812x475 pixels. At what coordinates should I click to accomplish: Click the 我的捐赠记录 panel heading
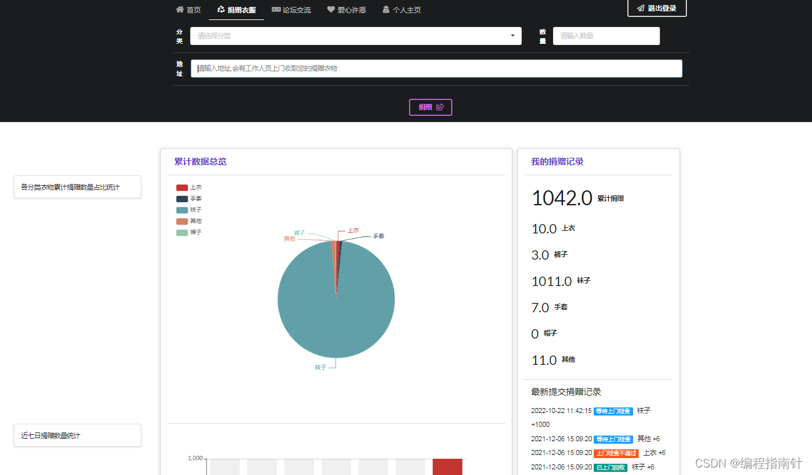click(557, 161)
